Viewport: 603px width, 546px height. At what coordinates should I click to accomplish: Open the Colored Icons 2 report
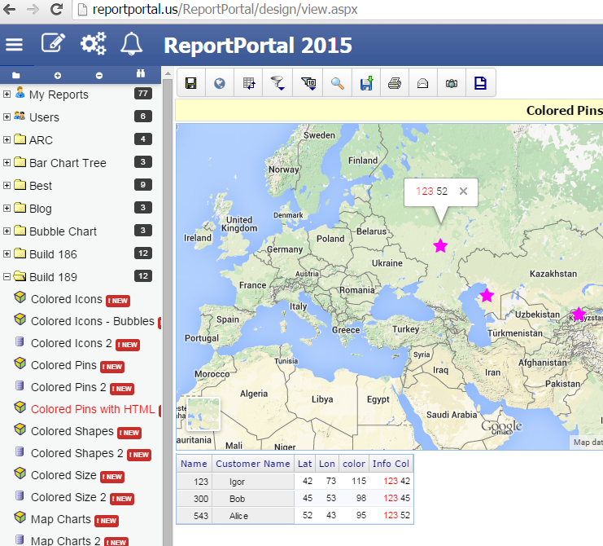pos(72,343)
